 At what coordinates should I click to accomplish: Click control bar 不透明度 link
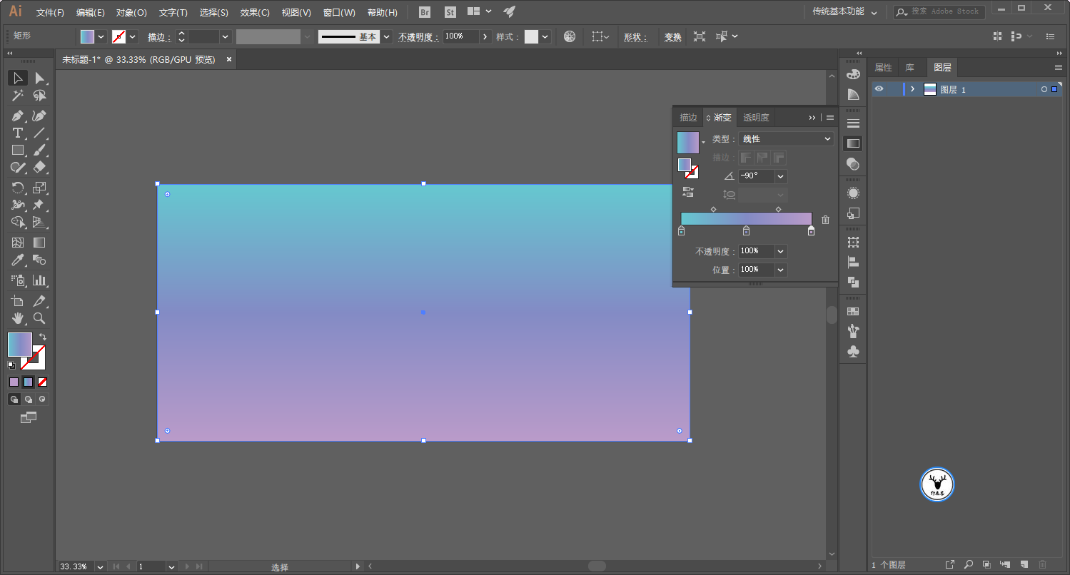418,37
